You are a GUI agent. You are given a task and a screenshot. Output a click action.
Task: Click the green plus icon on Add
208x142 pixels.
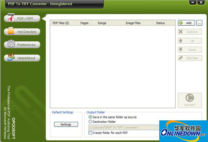181,23
